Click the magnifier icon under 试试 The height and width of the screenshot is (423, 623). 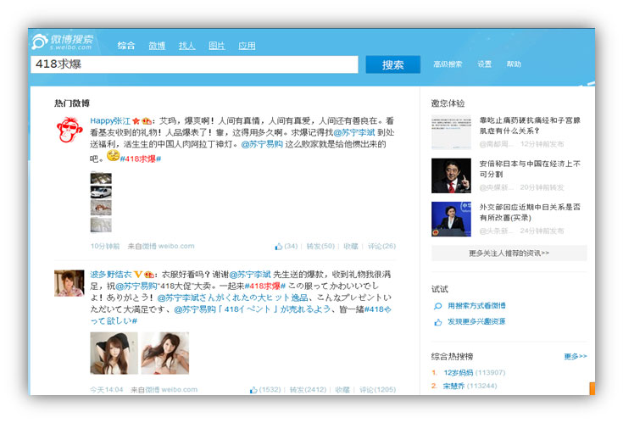coord(438,306)
